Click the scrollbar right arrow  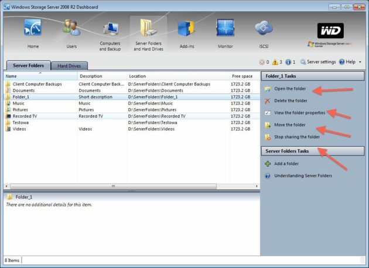[x=257, y=186]
